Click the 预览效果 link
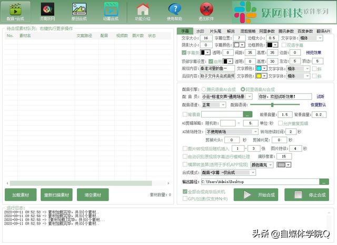Screen dimensions: 337x245 314,52
